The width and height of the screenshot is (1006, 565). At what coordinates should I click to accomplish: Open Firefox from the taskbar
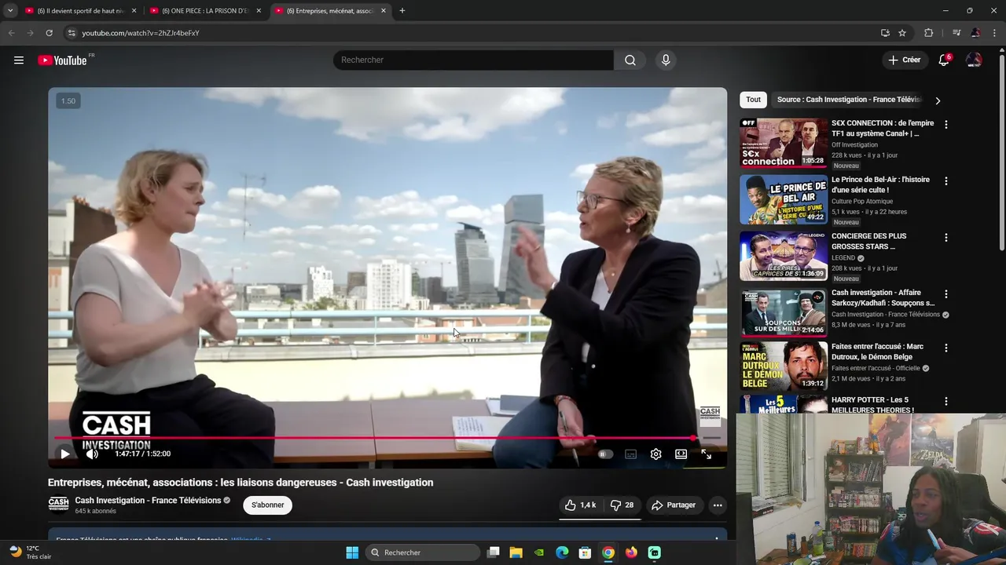[631, 552]
